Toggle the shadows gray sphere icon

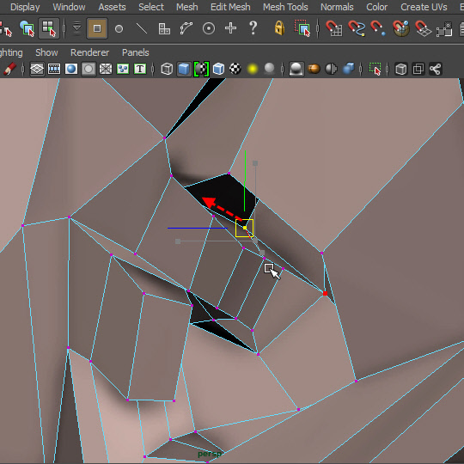pyautogui.click(x=269, y=69)
